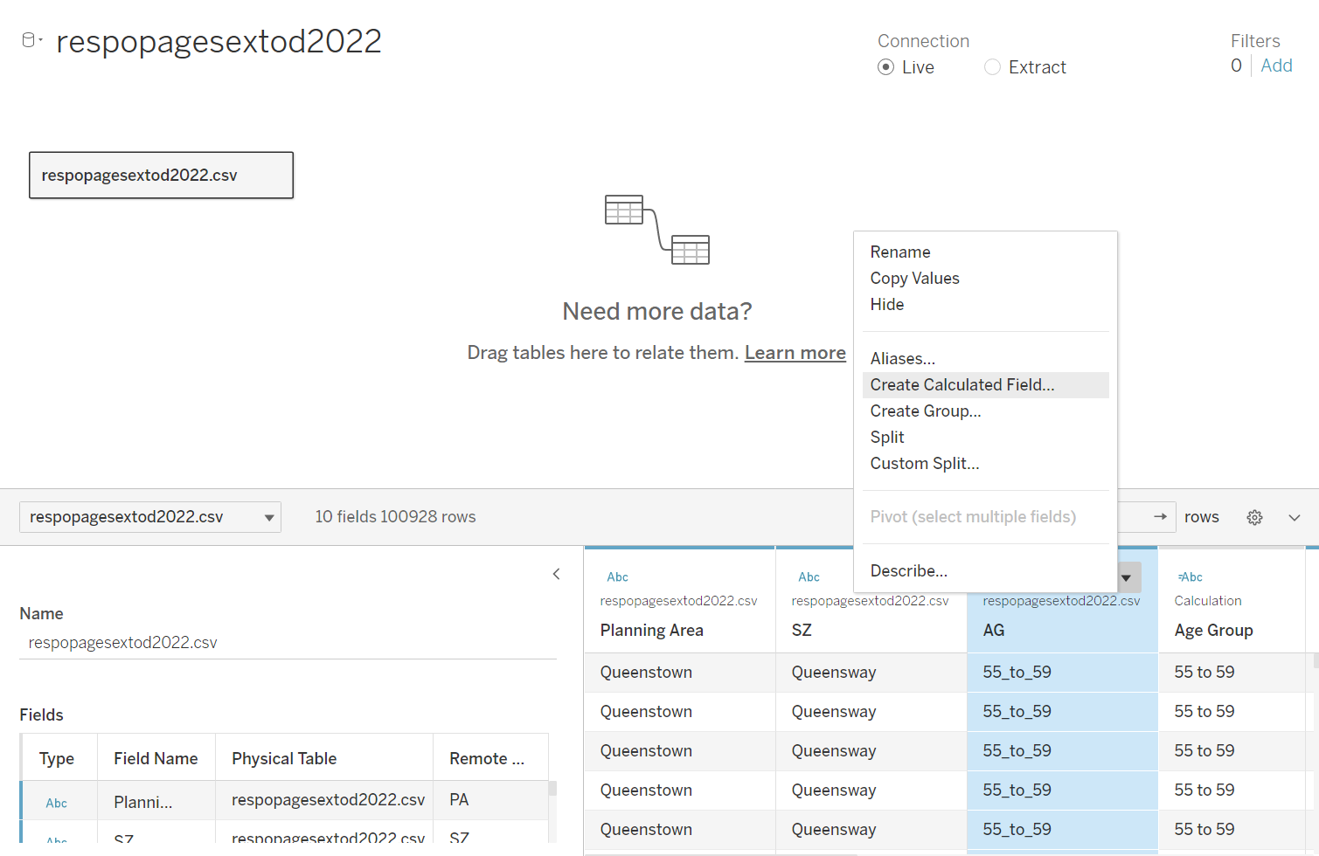The width and height of the screenshot is (1319, 856).
Task: Click the data source database icon
Action: pyautogui.click(x=29, y=40)
